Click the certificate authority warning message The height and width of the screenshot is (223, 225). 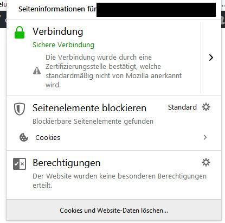pos(113,71)
